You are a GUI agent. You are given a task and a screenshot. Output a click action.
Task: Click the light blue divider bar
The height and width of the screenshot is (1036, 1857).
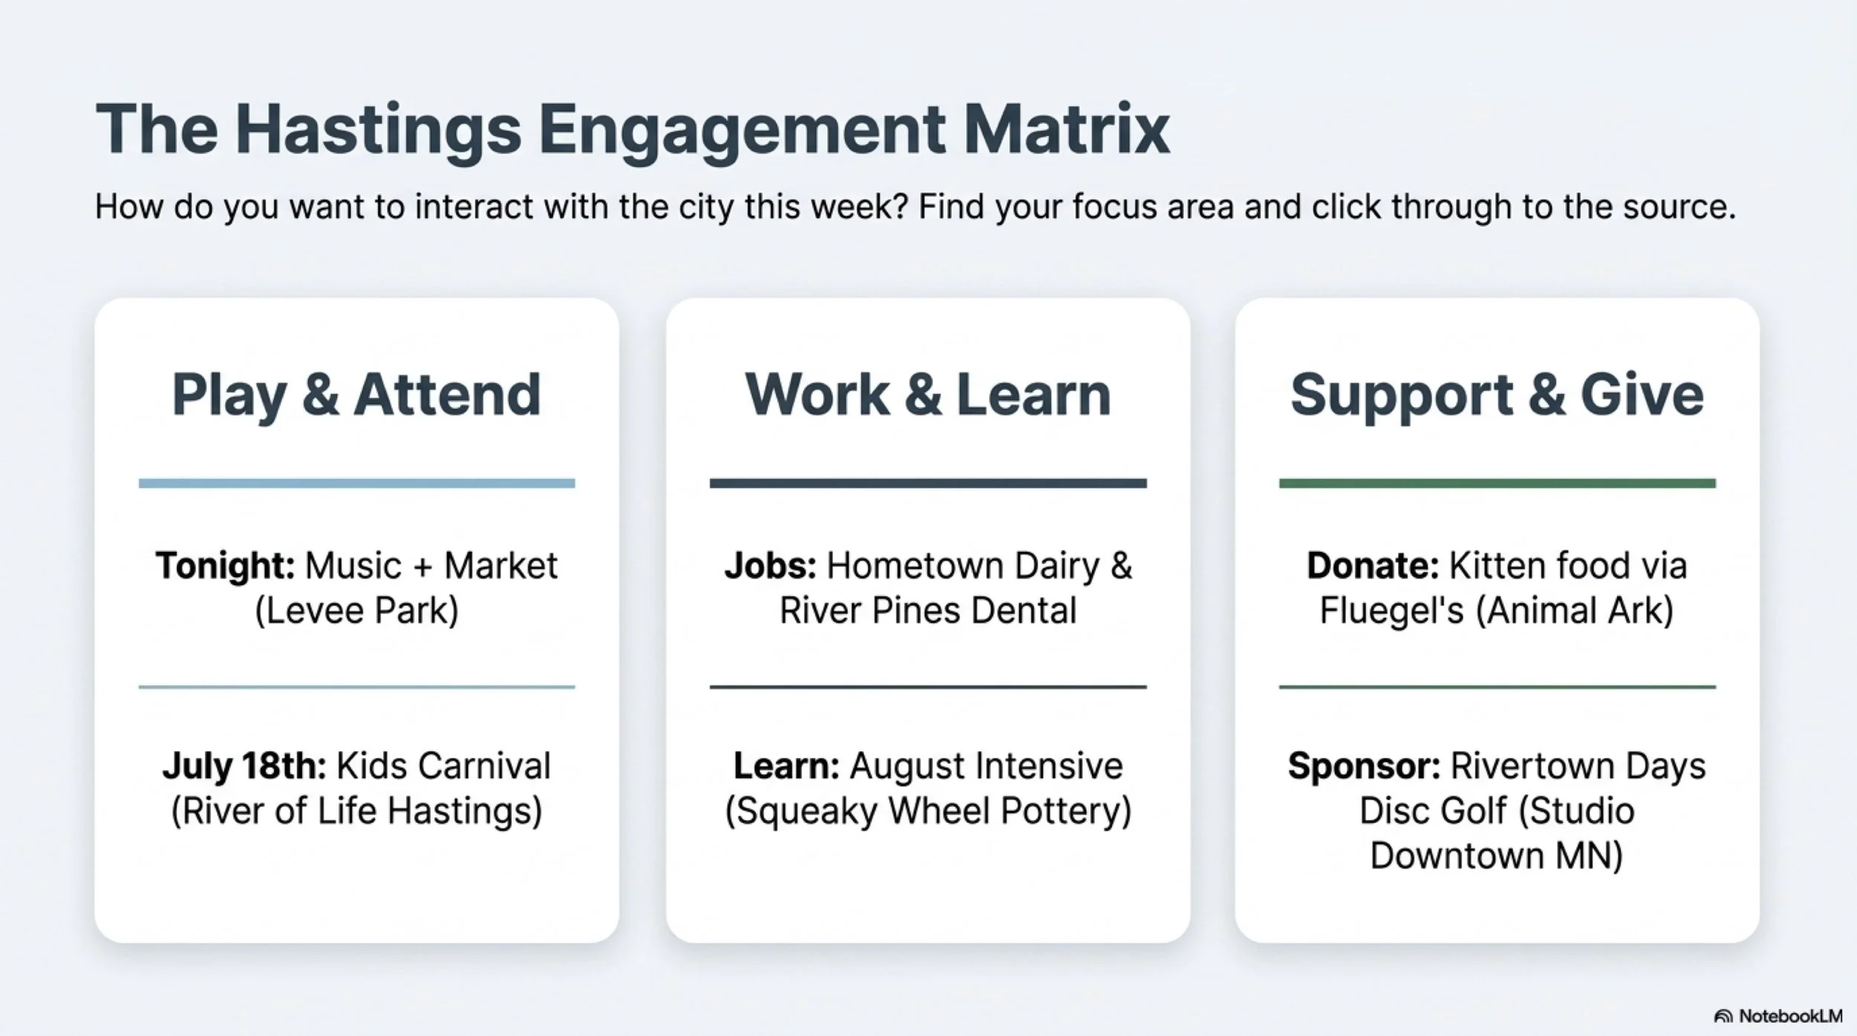coord(357,483)
